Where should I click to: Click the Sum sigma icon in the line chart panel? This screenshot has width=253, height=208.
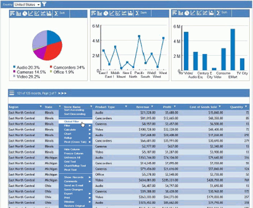pos(137,13)
